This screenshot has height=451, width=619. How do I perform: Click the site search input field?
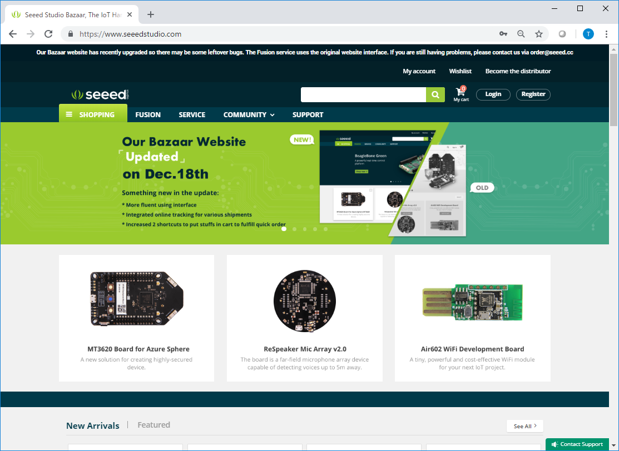pyautogui.click(x=363, y=94)
